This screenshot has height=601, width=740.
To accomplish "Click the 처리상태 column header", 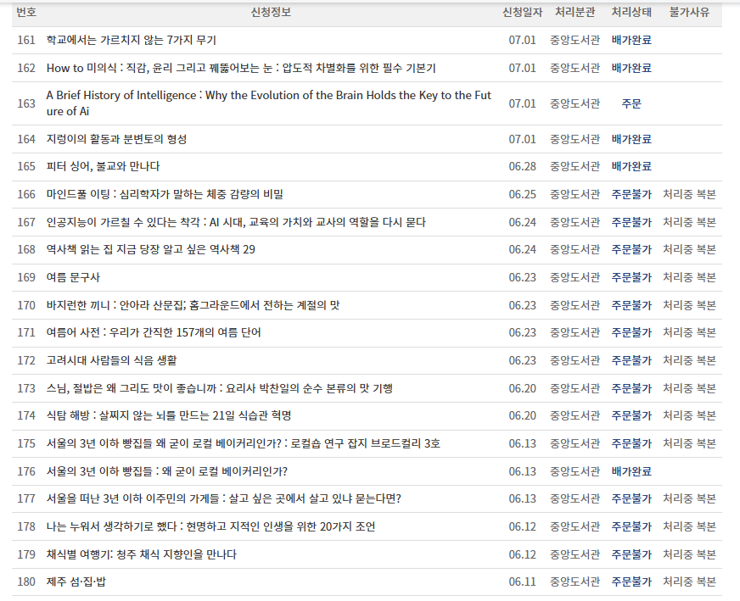I will click(631, 12).
